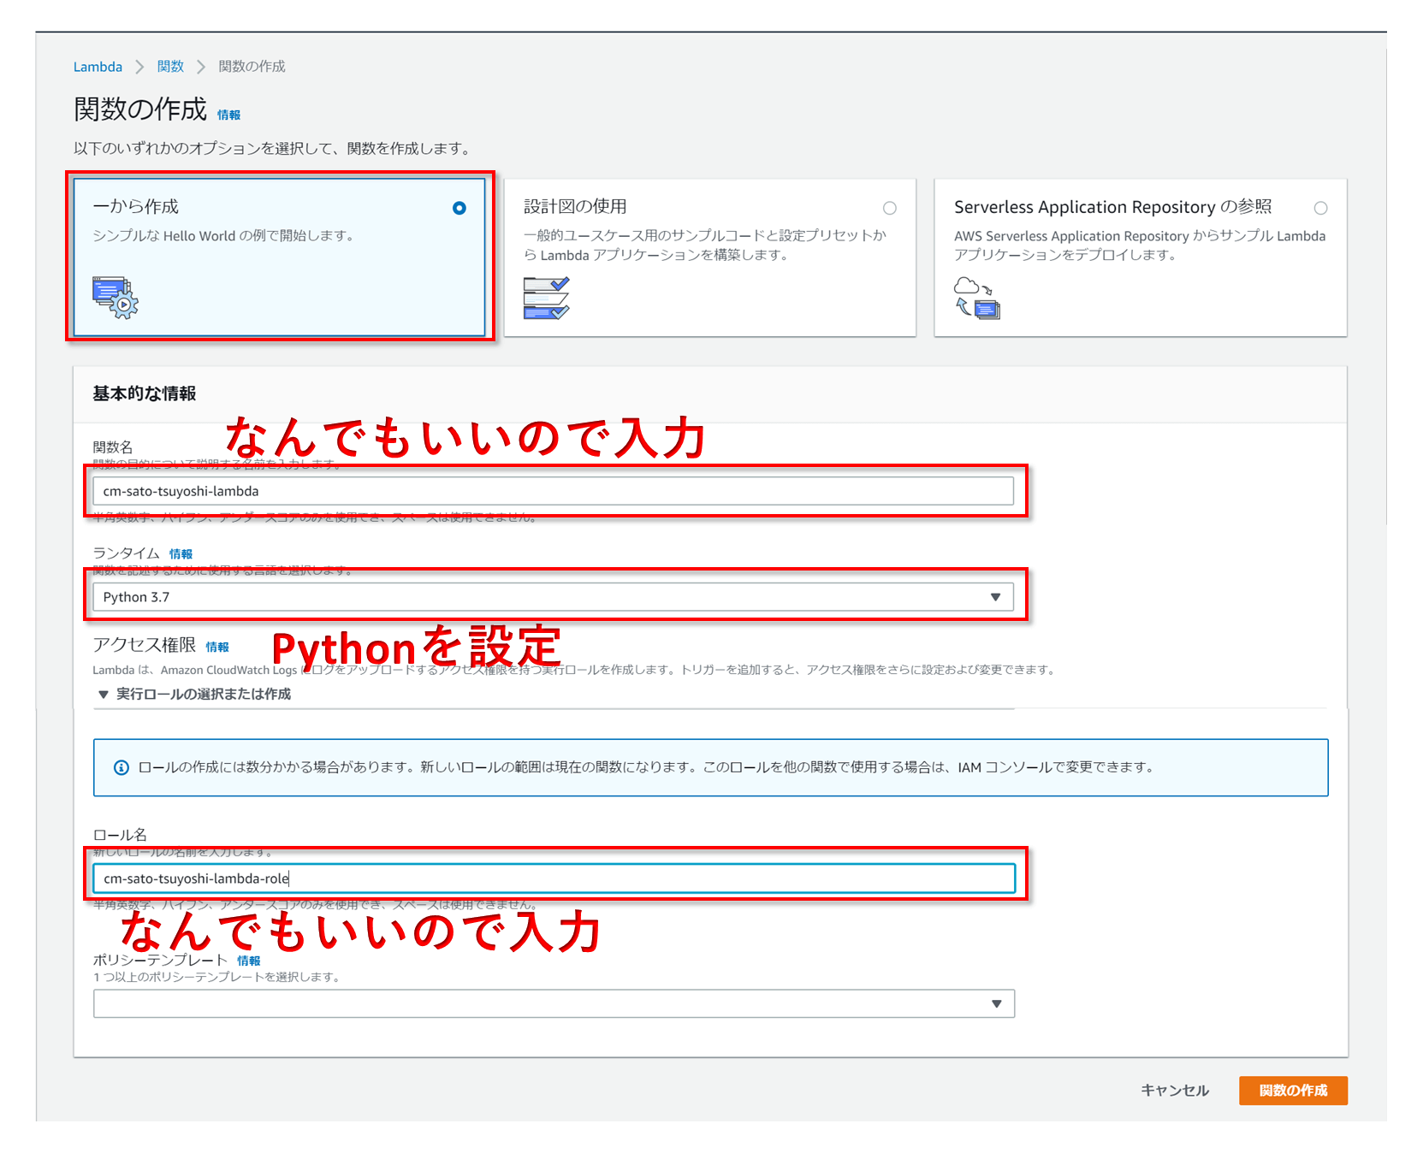The width and height of the screenshot is (1423, 1171).
Task: Select the Serverless Application Repository radio button
Action: click(1321, 207)
